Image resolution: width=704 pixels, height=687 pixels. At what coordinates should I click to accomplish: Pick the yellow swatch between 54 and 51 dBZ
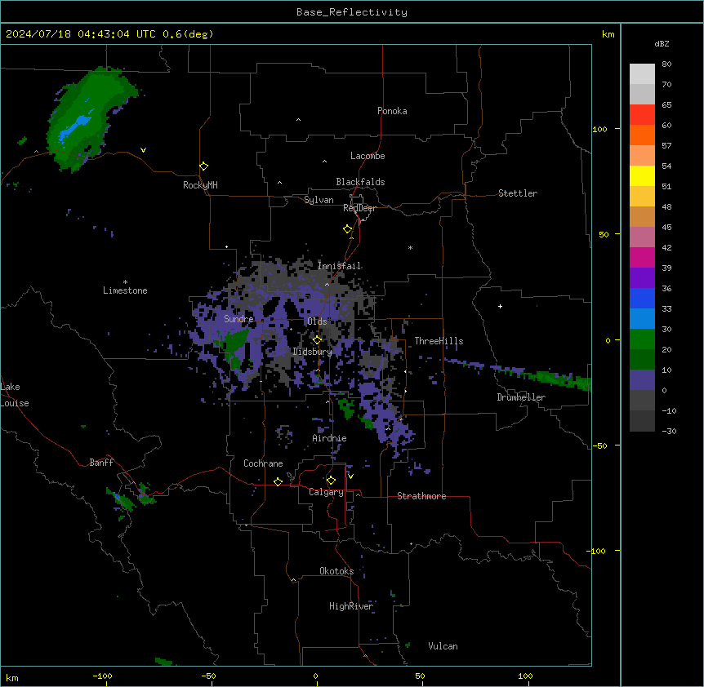(x=642, y=175)
